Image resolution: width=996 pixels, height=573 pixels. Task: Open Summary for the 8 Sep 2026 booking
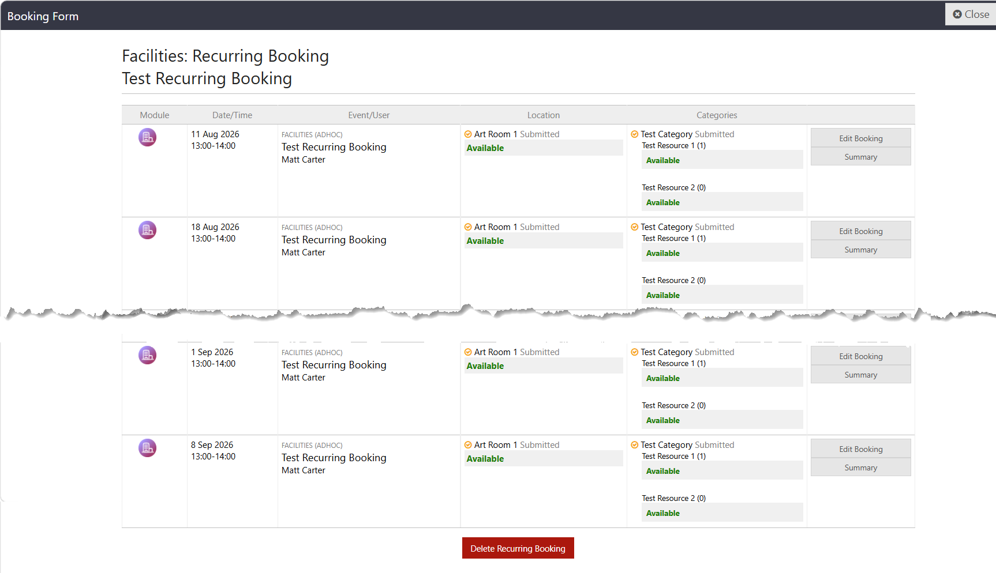coord(860,468)
